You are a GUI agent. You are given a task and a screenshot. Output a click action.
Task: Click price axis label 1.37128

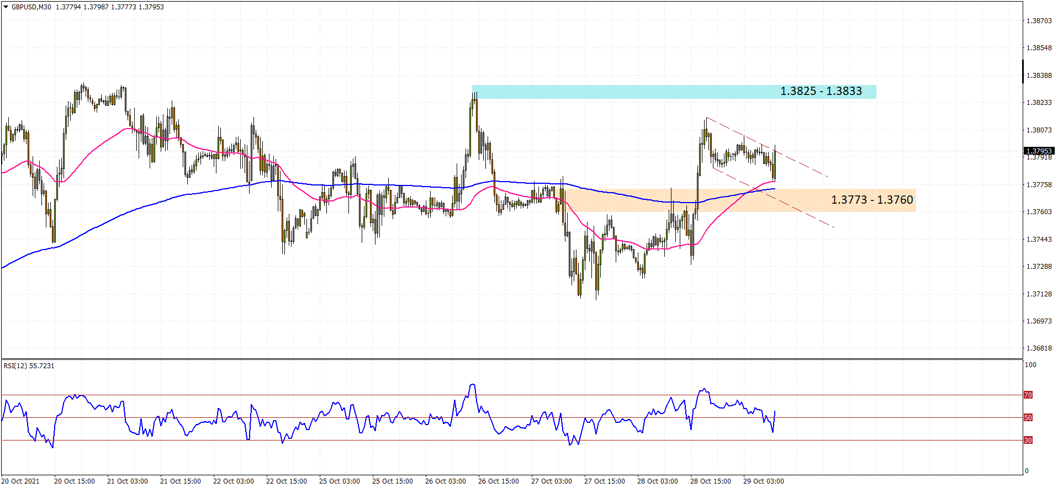tap(1039, 294)
